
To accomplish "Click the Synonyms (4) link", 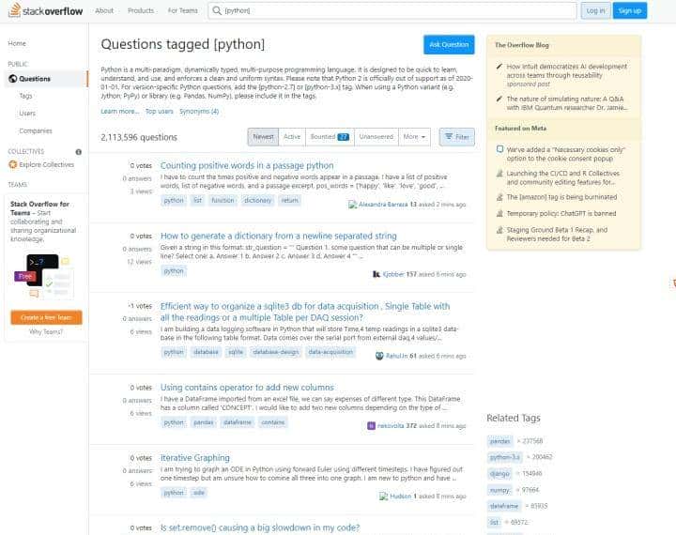I will point(199,112).
